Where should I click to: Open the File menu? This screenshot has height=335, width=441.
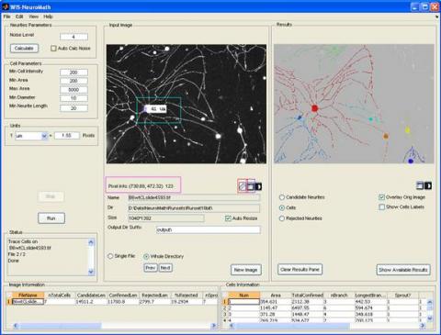point(7,17)
